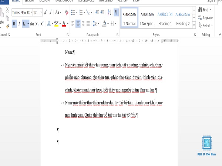
Task: Decrease font size with Shrink Font
Action: pyautogui.click(x=50, y=13)
